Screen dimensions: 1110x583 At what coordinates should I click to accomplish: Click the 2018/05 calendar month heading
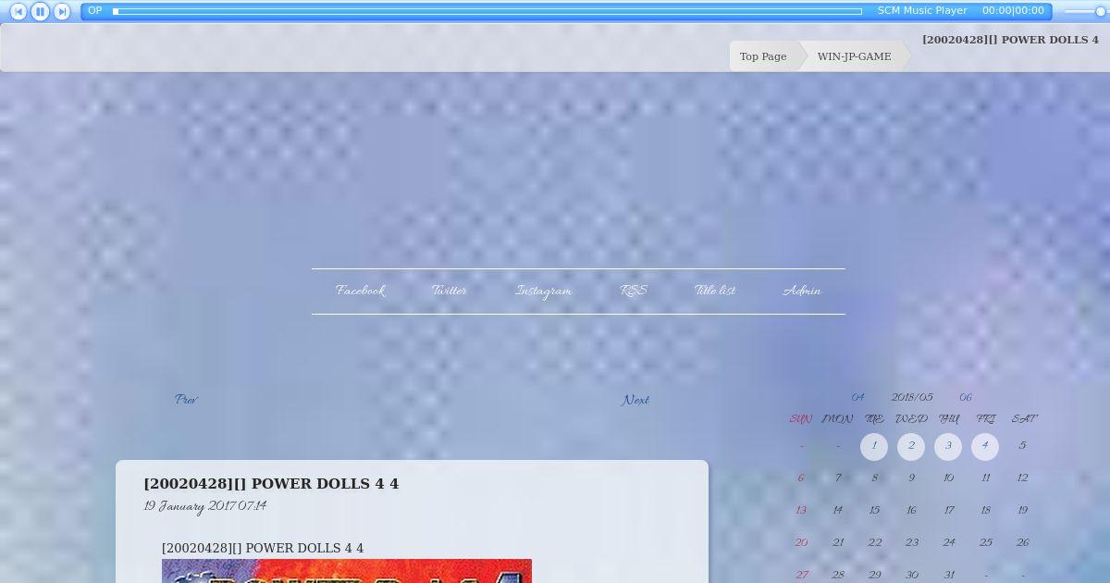911,397
